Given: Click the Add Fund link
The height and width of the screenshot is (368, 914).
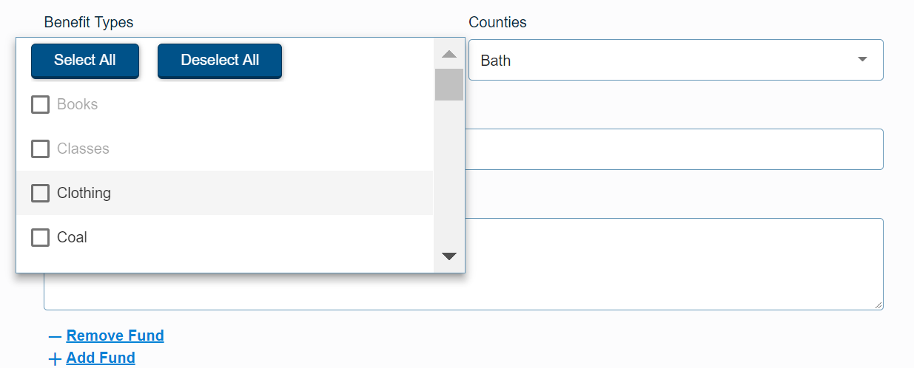Looking at the screenshot, I should 101,358.
